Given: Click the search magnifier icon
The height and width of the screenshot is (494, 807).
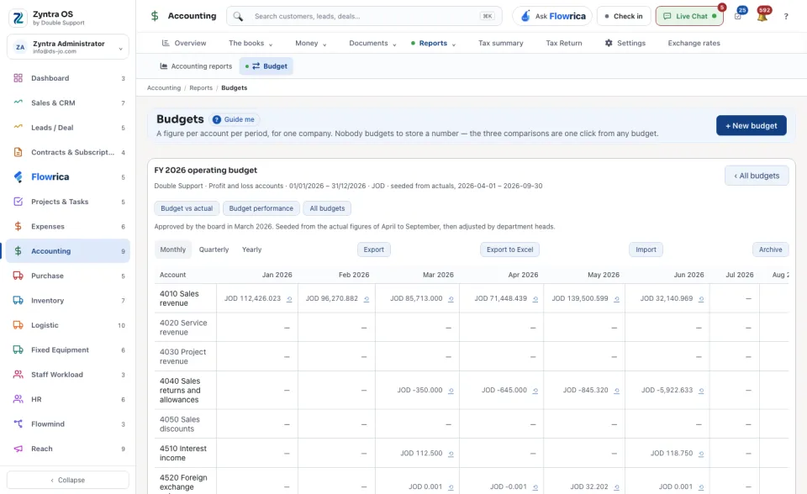Looking at the screenshot, I should (238, 17).
